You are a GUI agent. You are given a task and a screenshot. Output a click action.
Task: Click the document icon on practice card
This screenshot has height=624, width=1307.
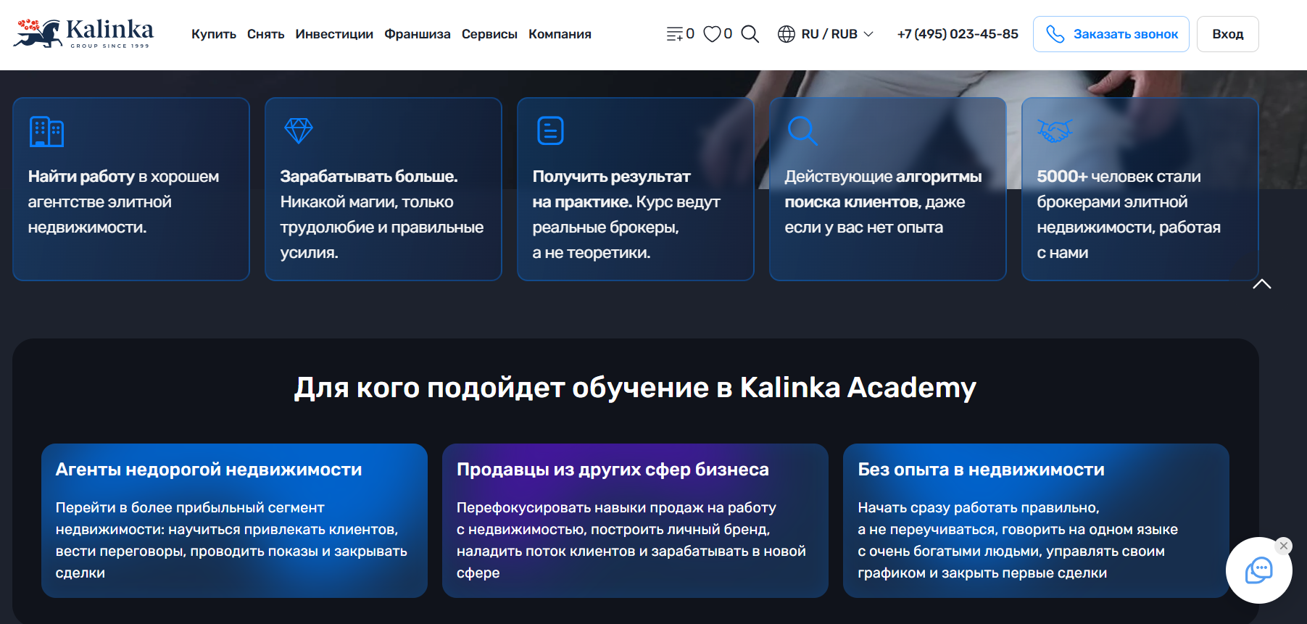(x=550, y=130)
